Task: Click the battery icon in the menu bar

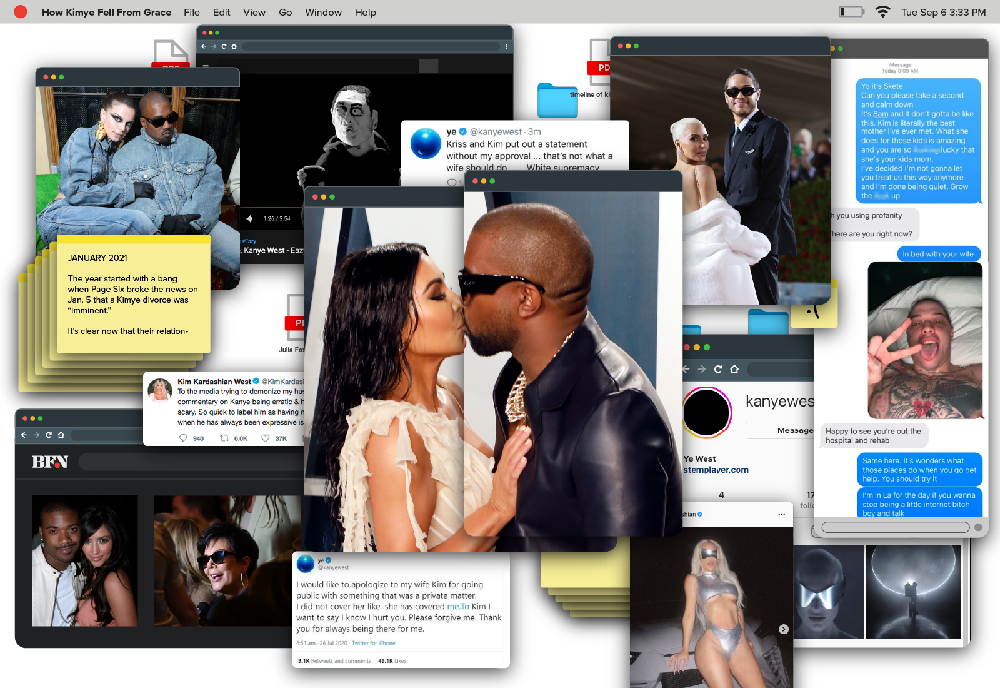Action: 851,12
